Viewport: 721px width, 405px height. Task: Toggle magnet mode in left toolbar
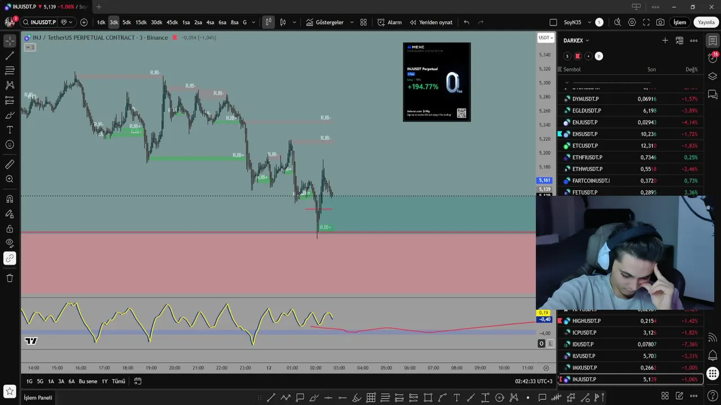10,199
